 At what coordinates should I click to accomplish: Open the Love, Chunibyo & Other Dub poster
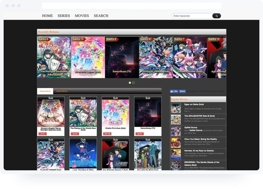point(83,155)
